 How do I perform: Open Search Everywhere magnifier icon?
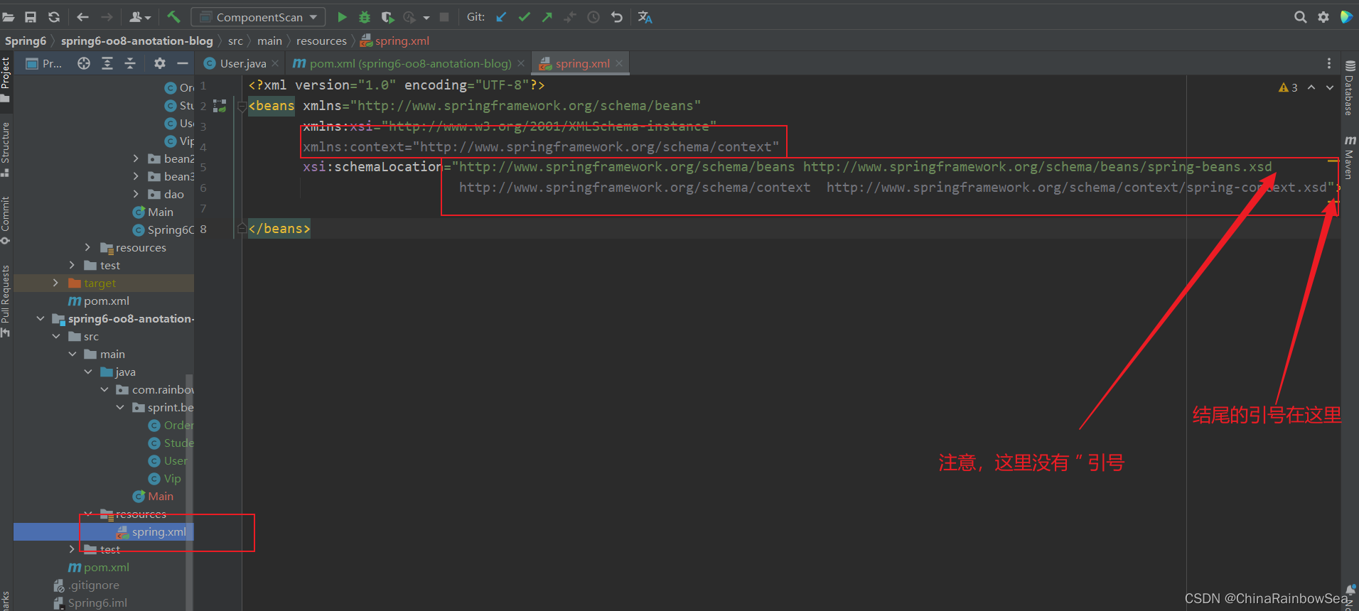pos(1300,17)
